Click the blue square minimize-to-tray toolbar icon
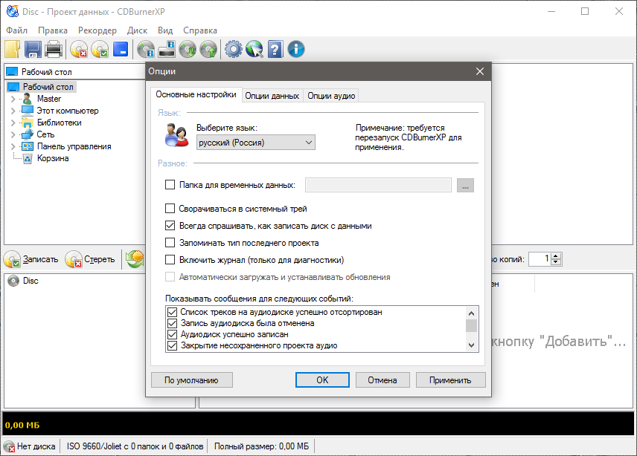Image resolution: width=637 pixels, height=456 pixels. [x=121, y=50]
